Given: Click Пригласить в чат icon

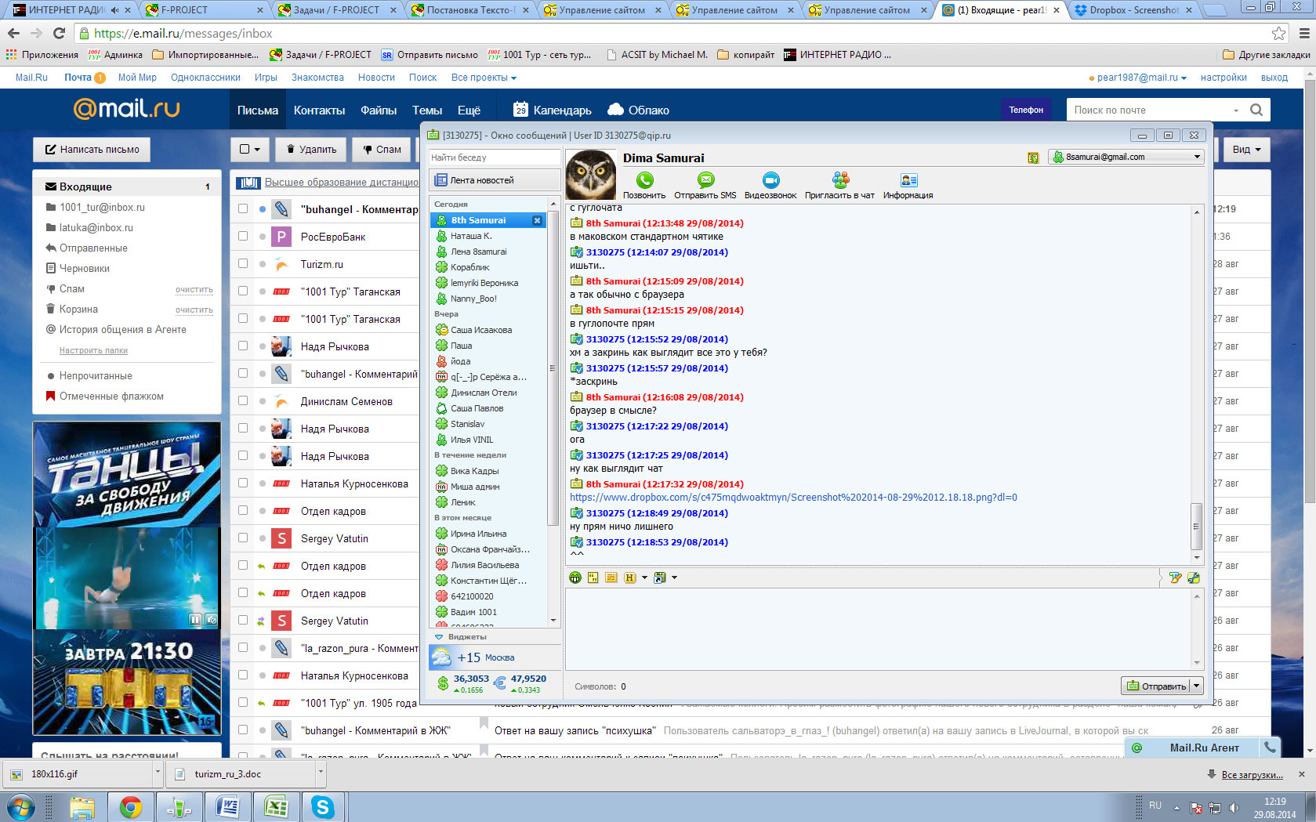Looking at the screenshot, I should point(840,180).
